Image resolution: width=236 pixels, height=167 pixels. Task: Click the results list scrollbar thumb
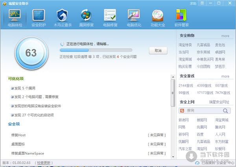pyautogui.click(x=173, y=93)
